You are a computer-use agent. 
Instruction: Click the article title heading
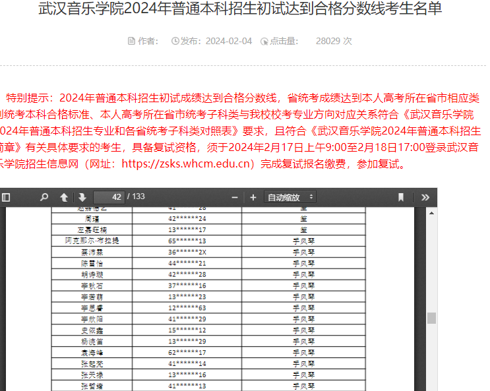(240, 9)
